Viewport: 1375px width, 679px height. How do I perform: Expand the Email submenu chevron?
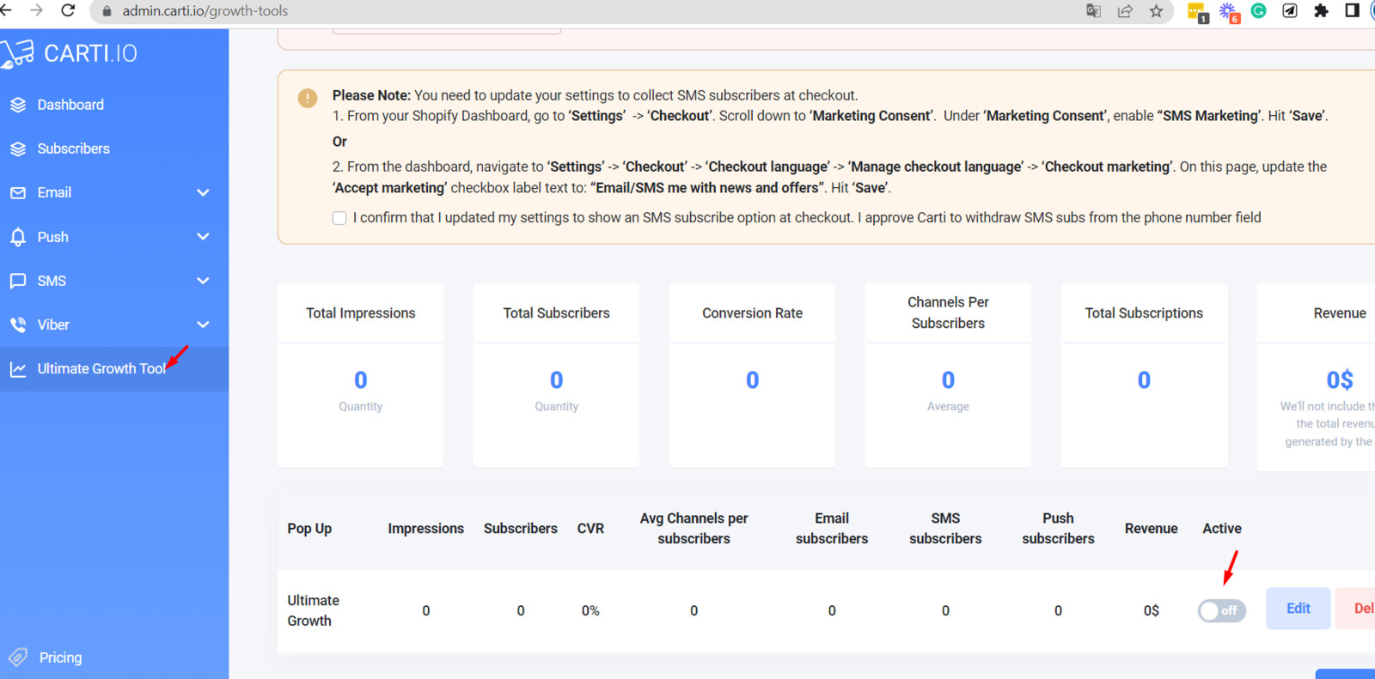pos(203,193)
